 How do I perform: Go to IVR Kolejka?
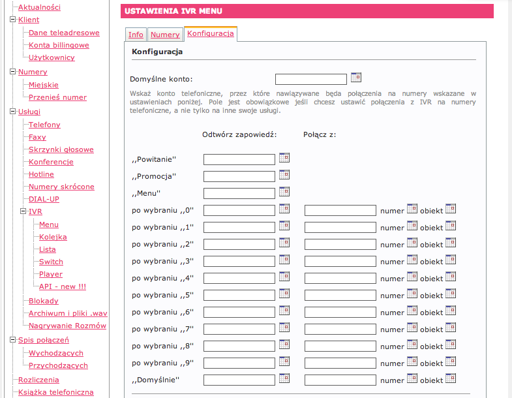(53, 237)
